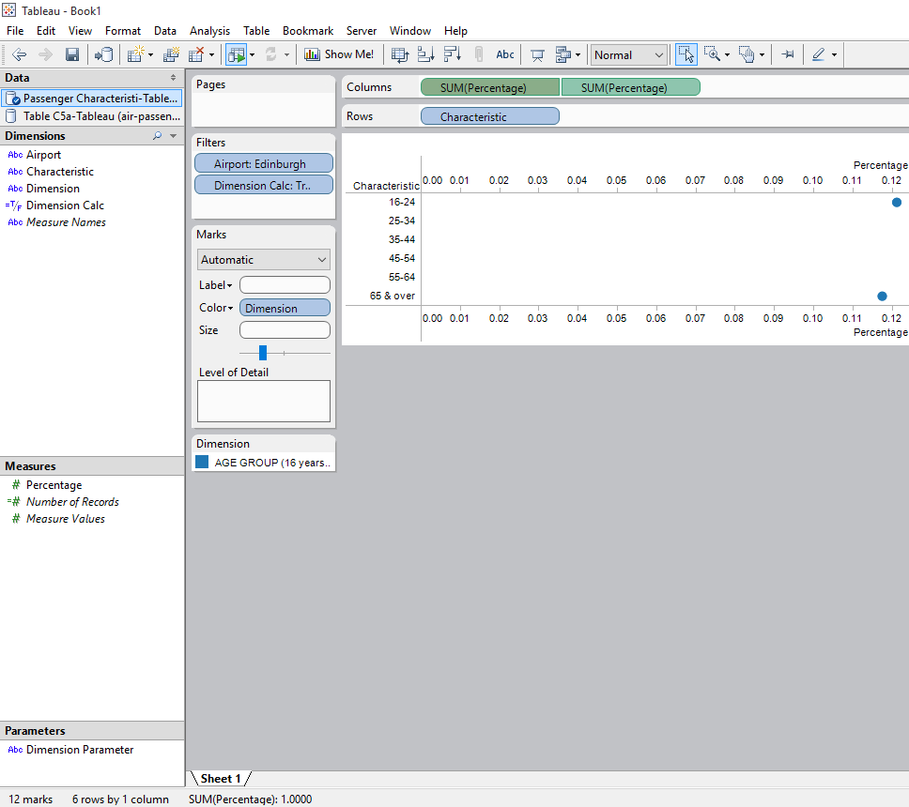
Task: Click the blue mark in 65 & over row
Action: (882, 296)
